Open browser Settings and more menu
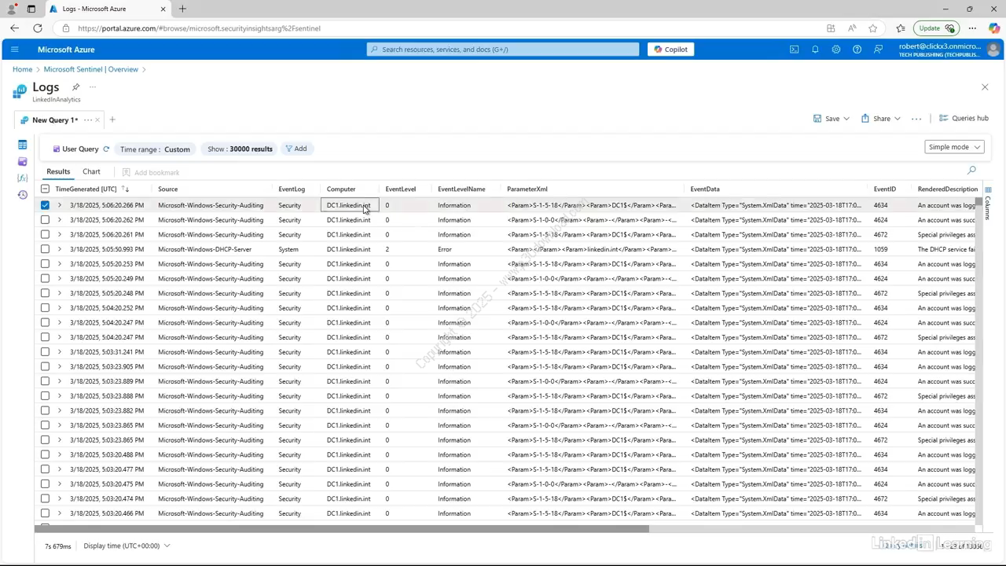The width and height of the screenshot is (1006, 566). (972, 28)
